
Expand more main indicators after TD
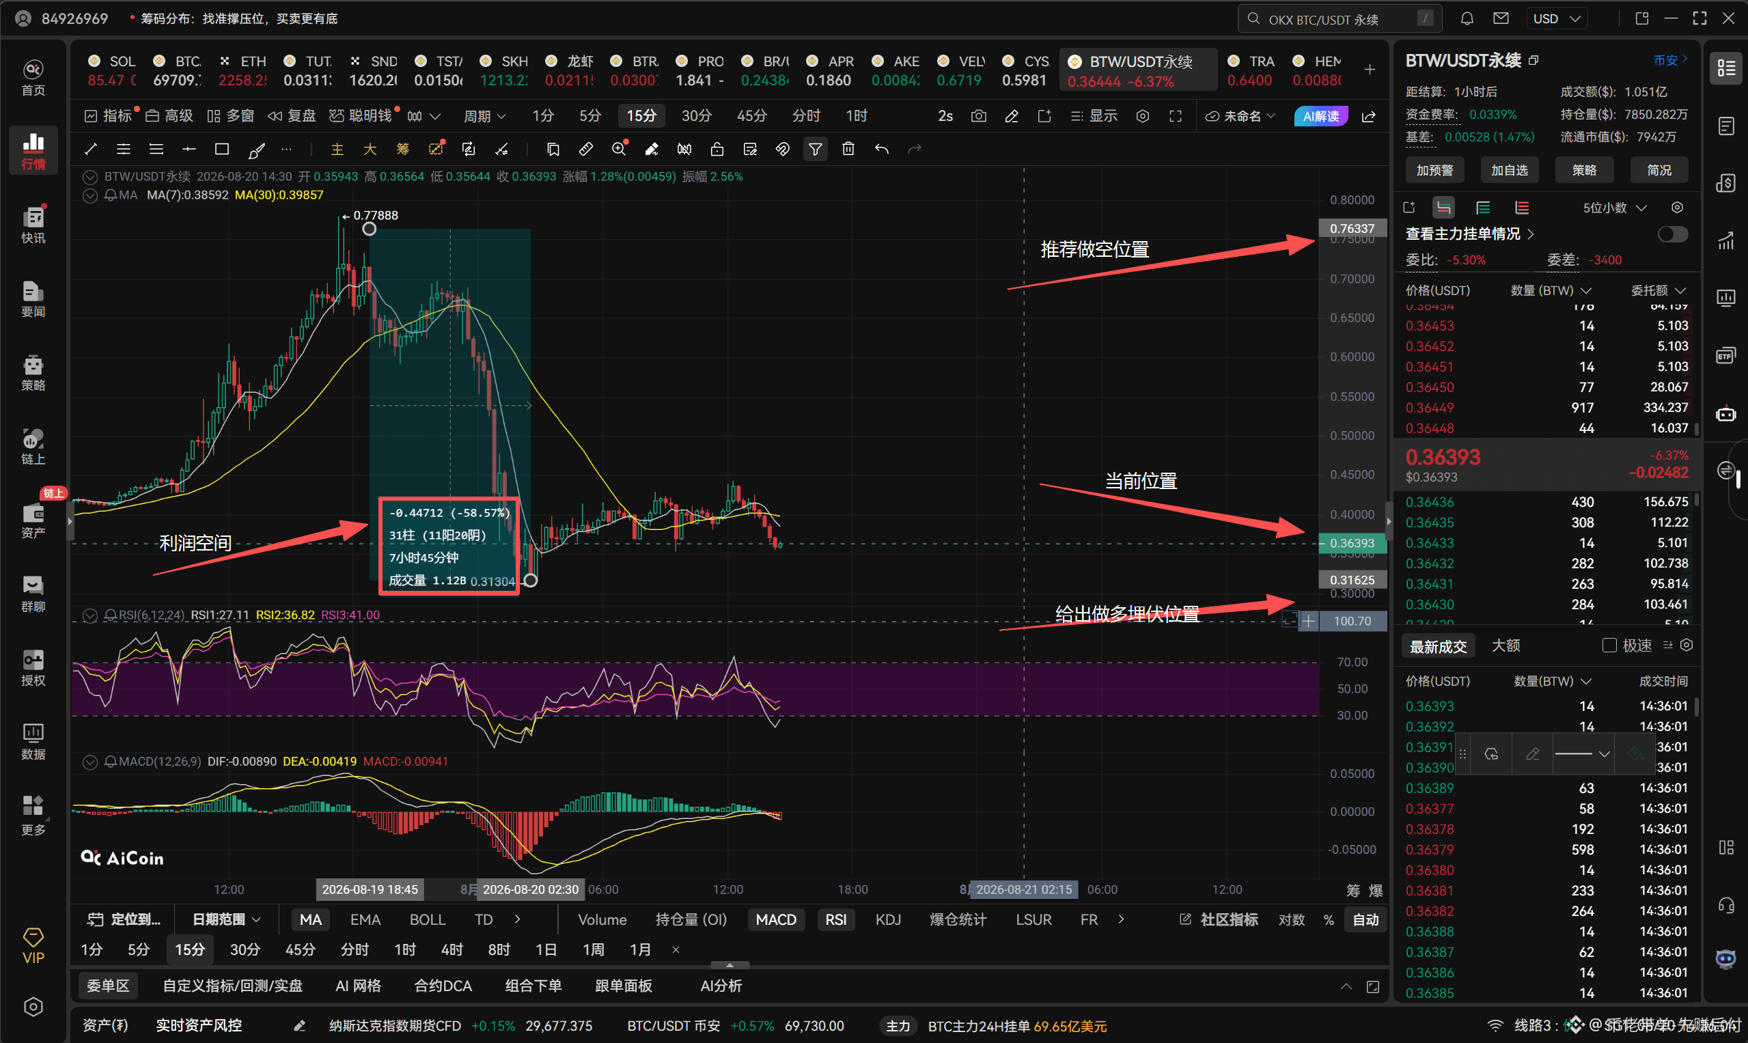point(517,920)
